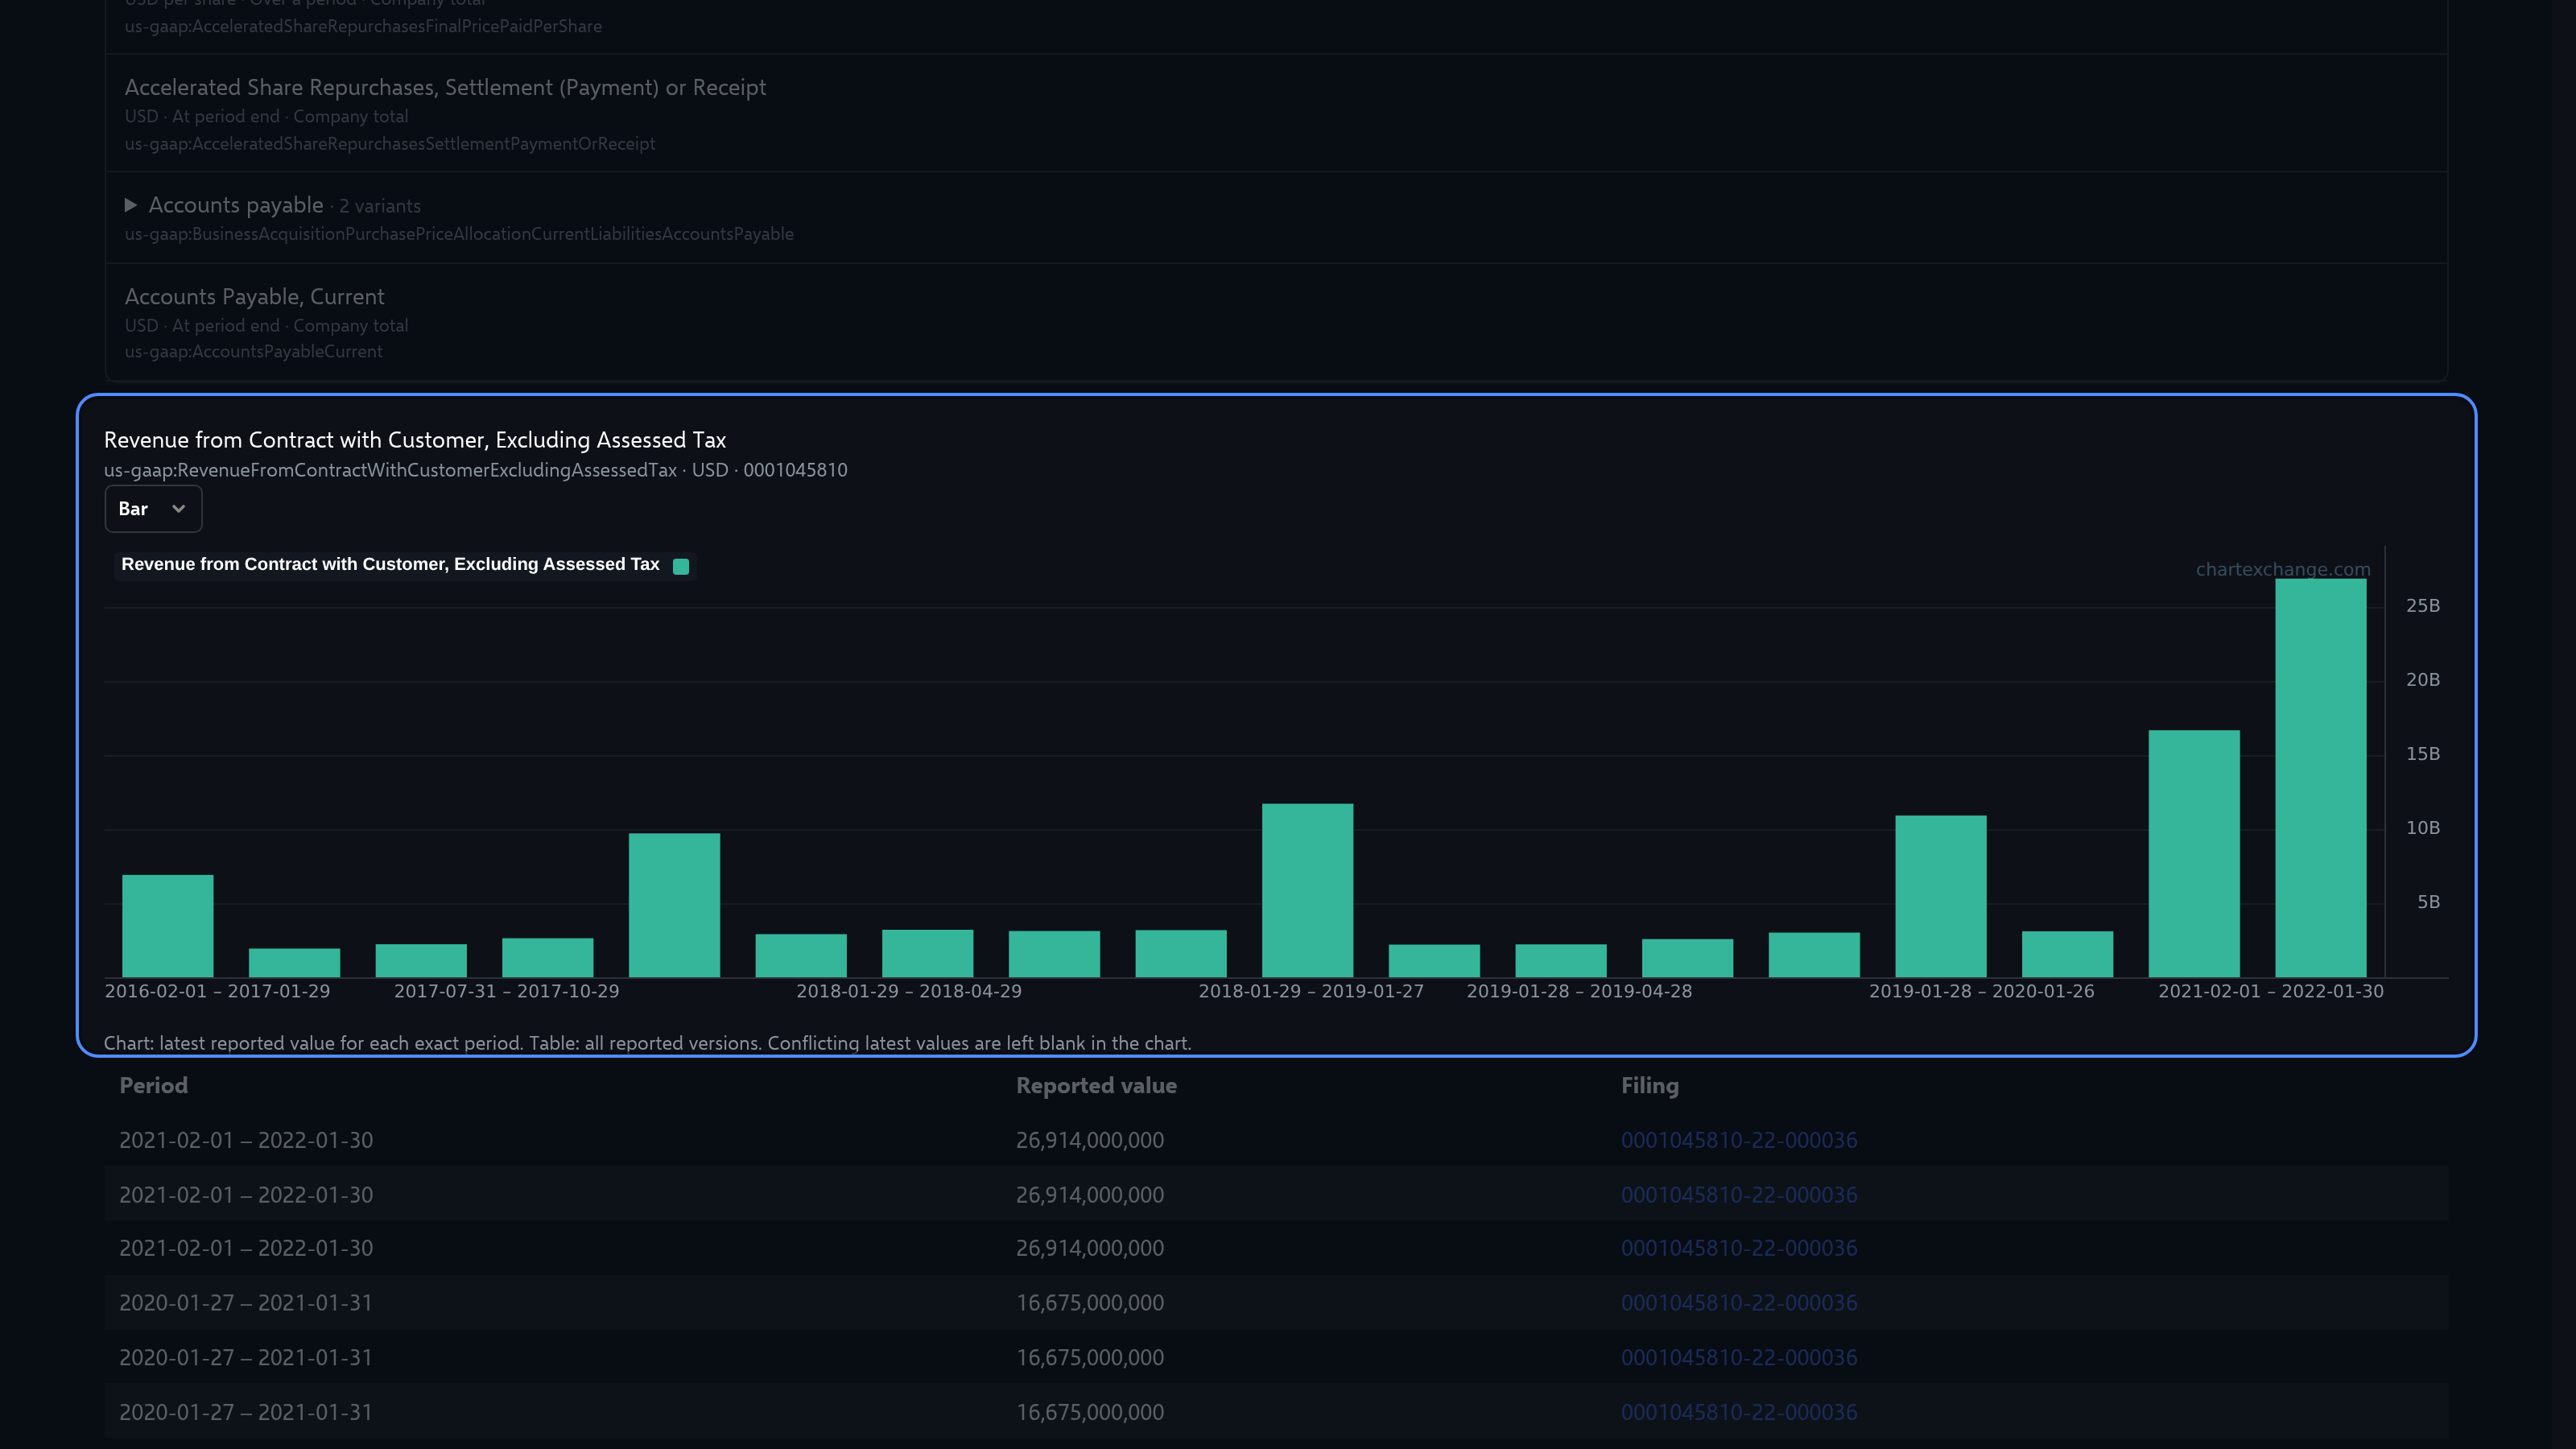Click the Reported value column header
2576x1449 pixels.
point(1096,1086)
